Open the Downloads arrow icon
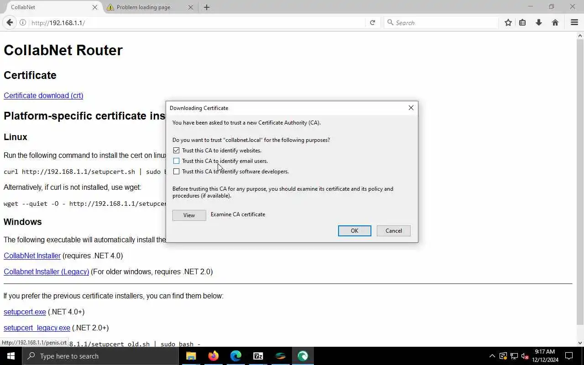Screen dimensions: 584x365 (539, 22)
